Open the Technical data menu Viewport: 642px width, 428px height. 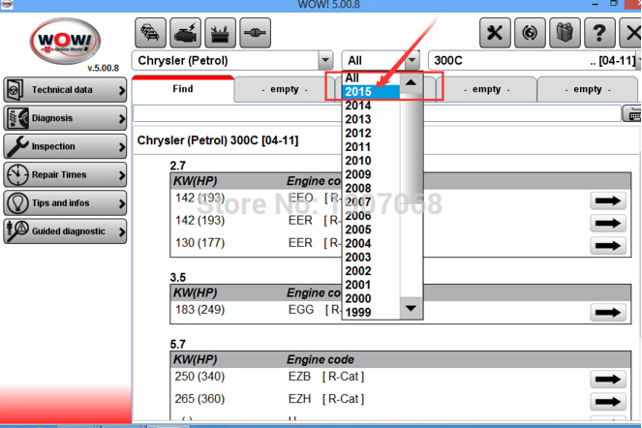pos(65,90)
